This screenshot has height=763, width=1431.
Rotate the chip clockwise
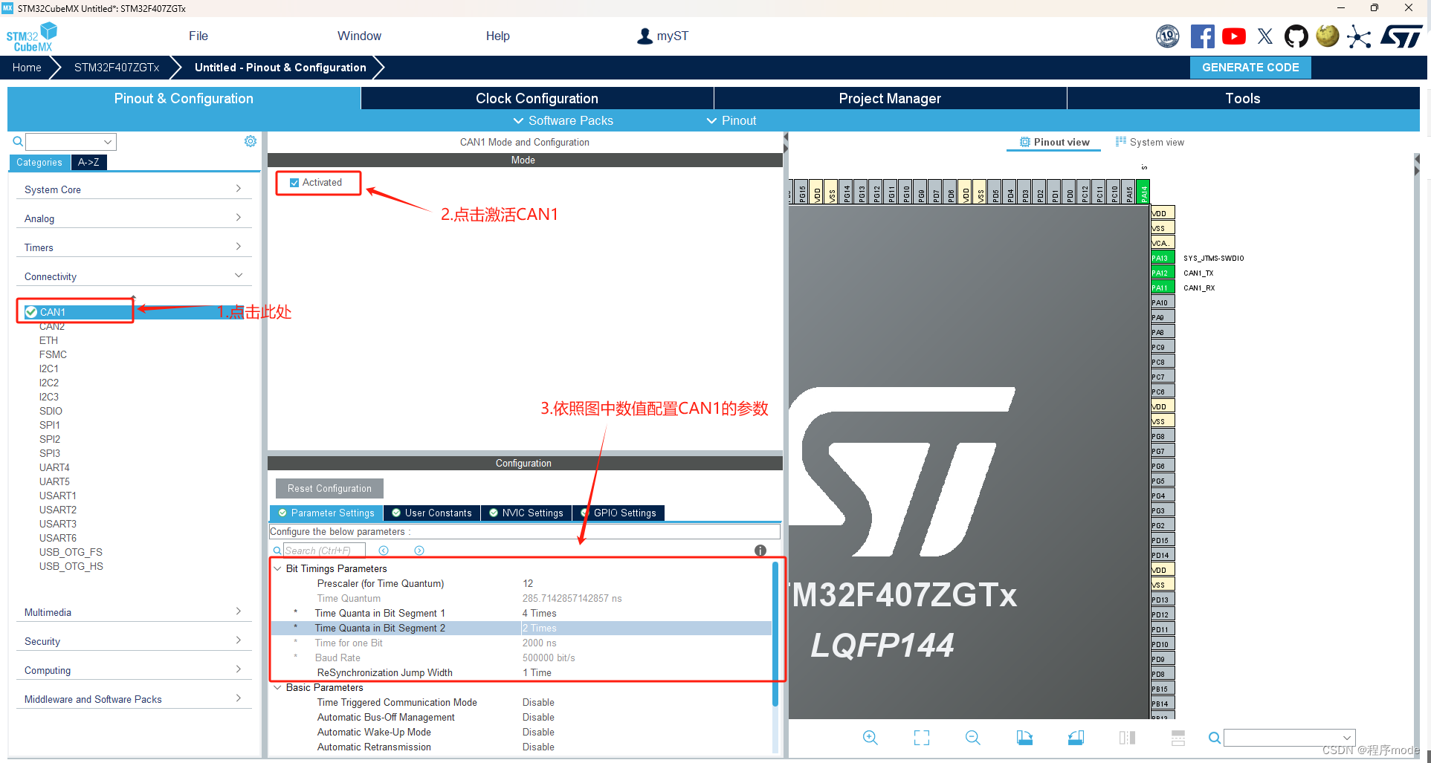click(x=1024, y=738)
